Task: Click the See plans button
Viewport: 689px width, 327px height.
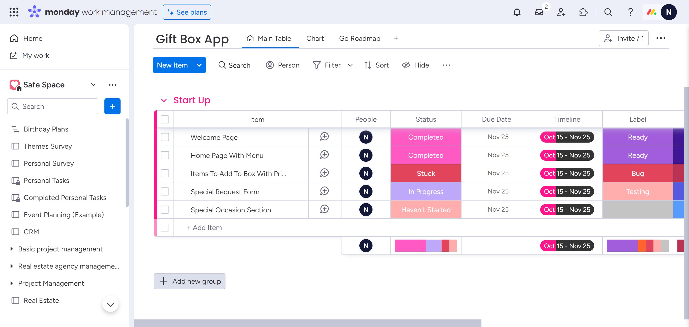Action: click(187, 12)
